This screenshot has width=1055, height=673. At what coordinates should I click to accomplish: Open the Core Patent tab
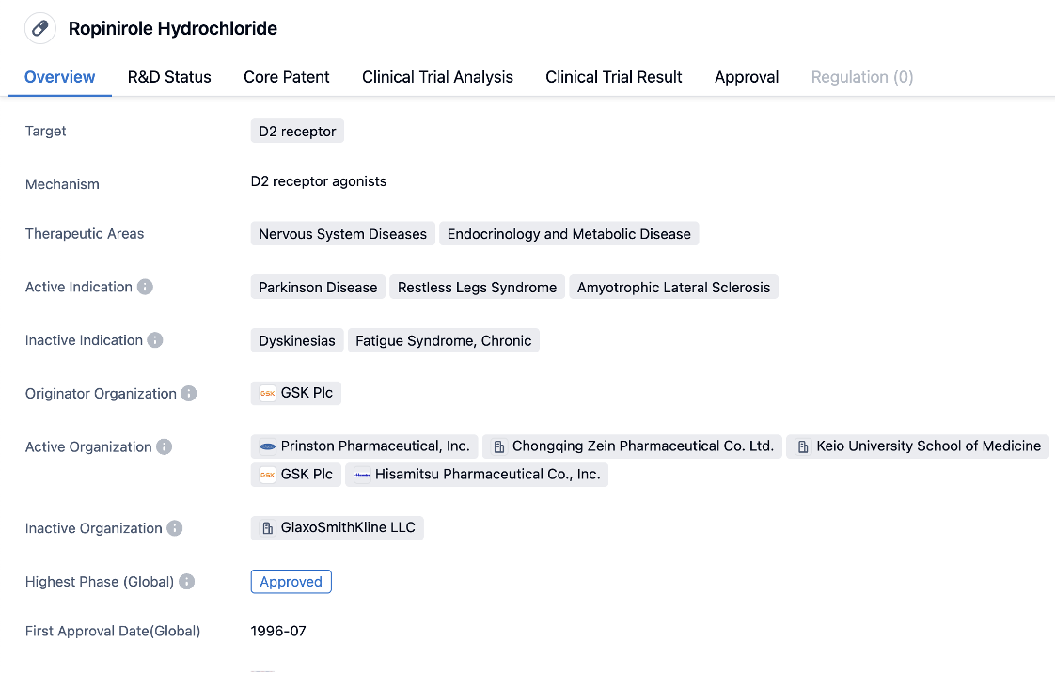(287, 77)
